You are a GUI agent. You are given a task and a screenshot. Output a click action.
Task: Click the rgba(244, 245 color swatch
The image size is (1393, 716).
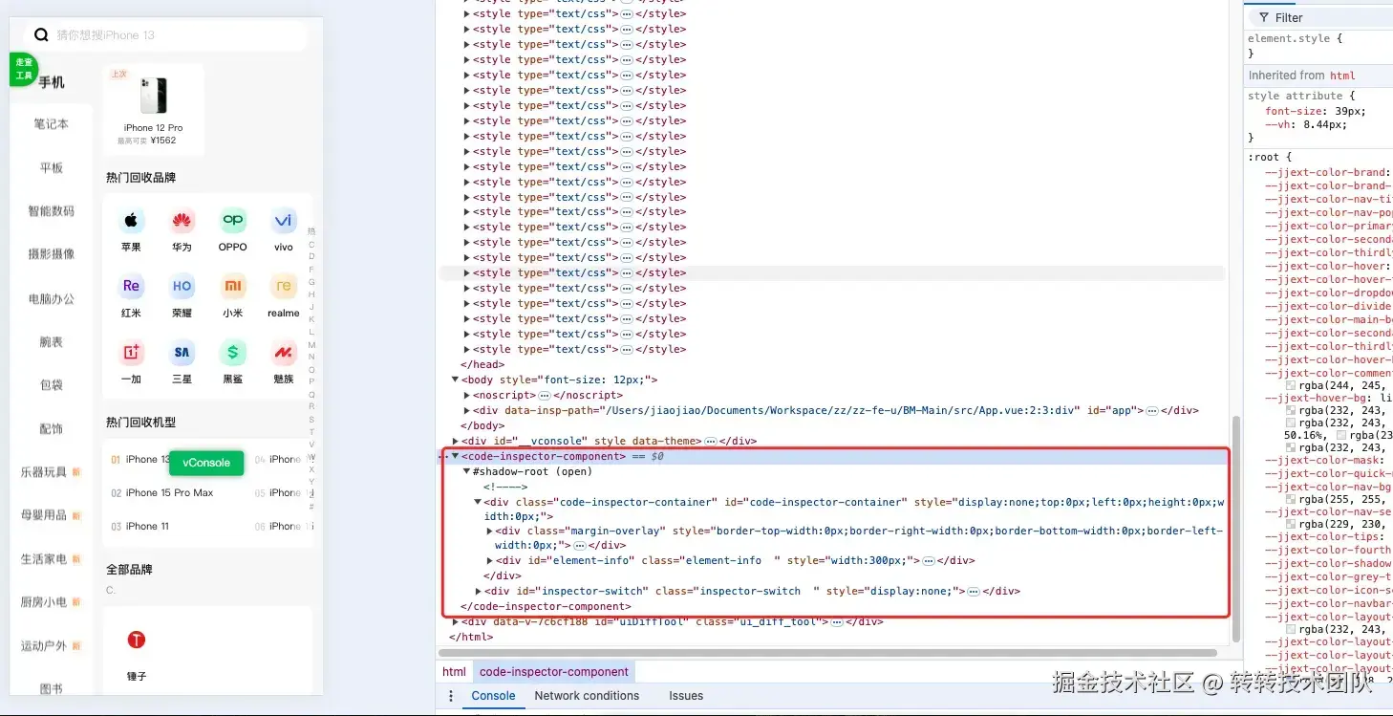[x=1292, y=387]
